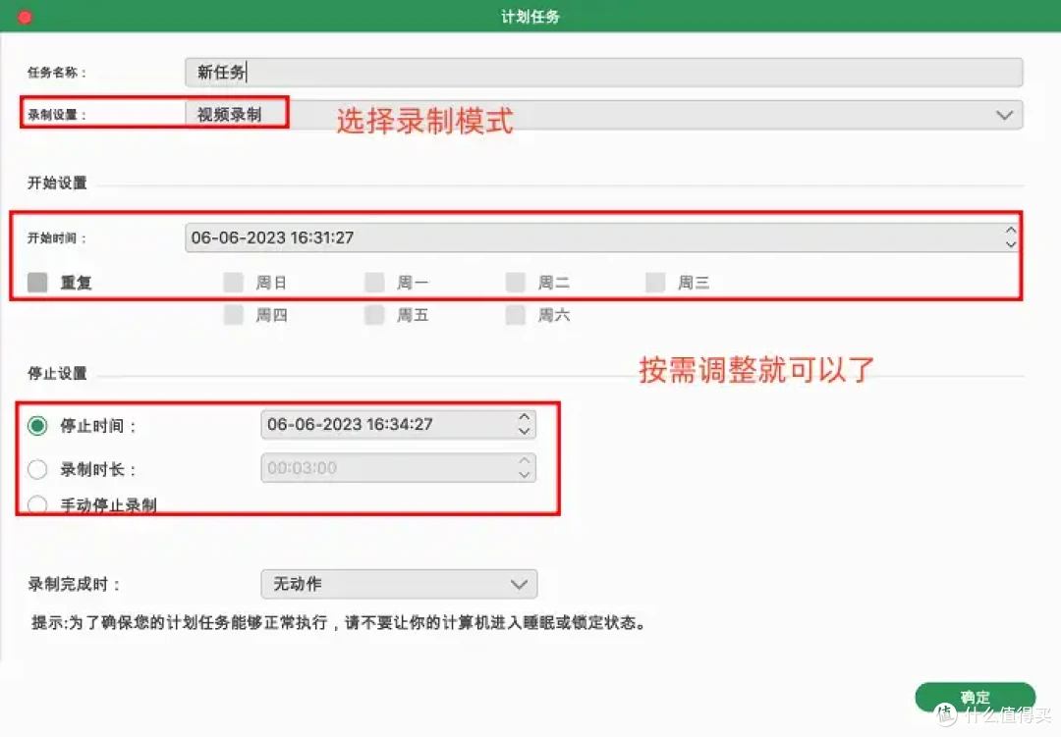Open the 录制完成时 dropdown showing 无动作
1061x737 pixels.
[399, 584]
